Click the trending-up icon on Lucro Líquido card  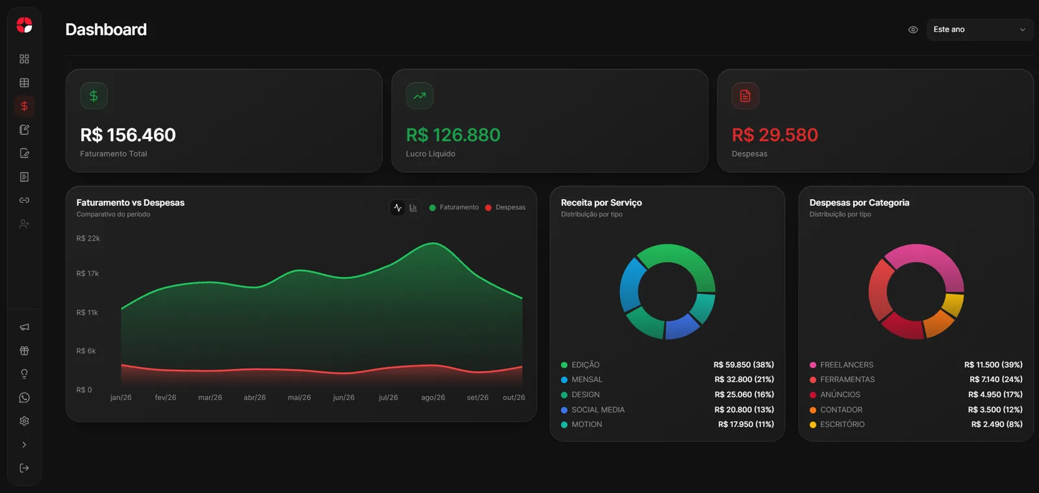(419, 96)
